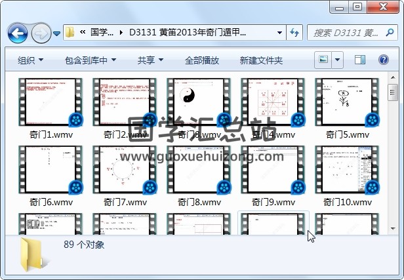Click the file name 奇门1.wmv
This screenshot has height=280, width=404.
coord(51,134)
